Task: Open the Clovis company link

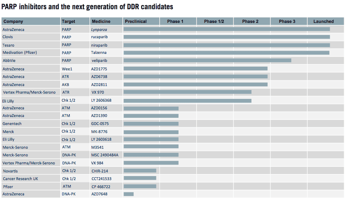Action: pos(8,37)
